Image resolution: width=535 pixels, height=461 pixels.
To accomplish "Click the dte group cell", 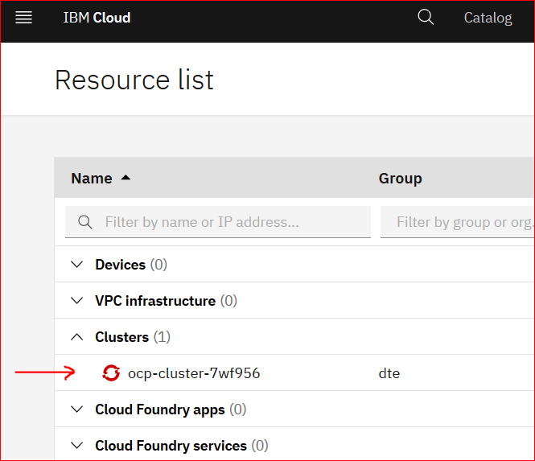I will click(389, 373).
